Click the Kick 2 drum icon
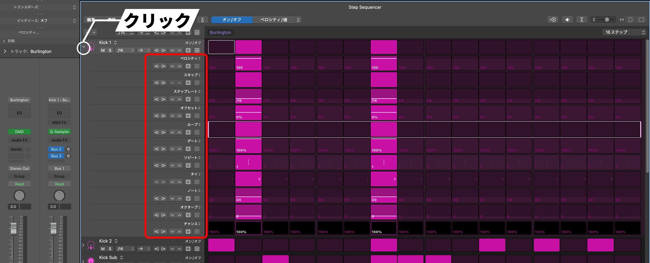Viewport: 650px width, 263px height. pos(91,245)
